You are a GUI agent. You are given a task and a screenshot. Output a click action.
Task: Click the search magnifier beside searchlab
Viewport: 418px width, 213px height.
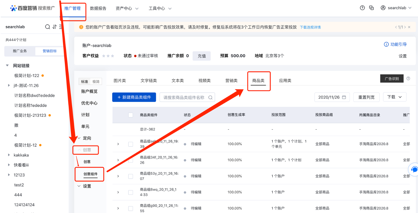[x=47, y=27]
